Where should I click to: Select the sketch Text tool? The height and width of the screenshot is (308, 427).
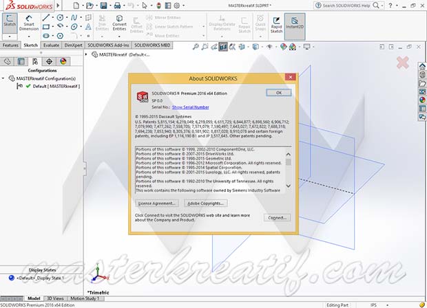point(88,27)
